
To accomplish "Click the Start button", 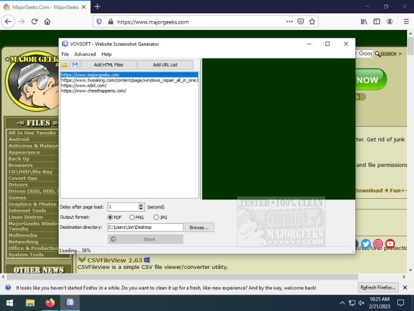I will pyautogui.click(x=145, y=239).
